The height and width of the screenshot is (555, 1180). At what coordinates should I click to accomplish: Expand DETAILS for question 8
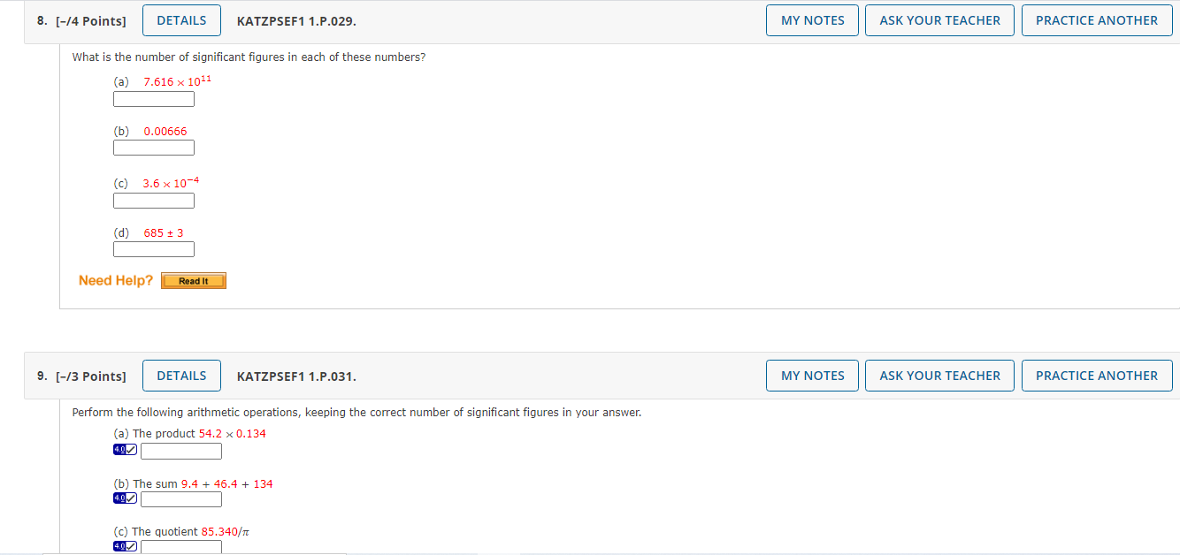(x=181, y=20)
